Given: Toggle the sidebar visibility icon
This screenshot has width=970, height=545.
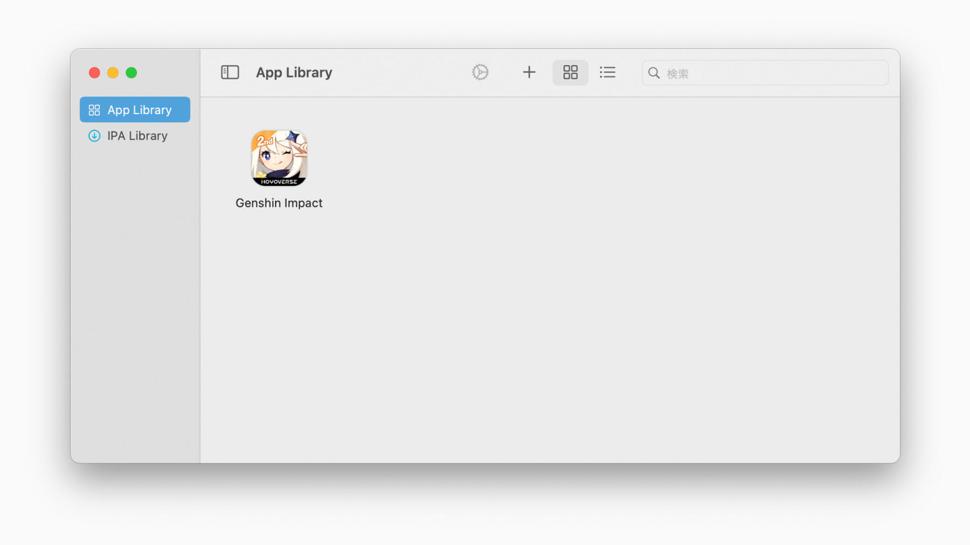Looking at the screenshot, I should pos(230,72).
